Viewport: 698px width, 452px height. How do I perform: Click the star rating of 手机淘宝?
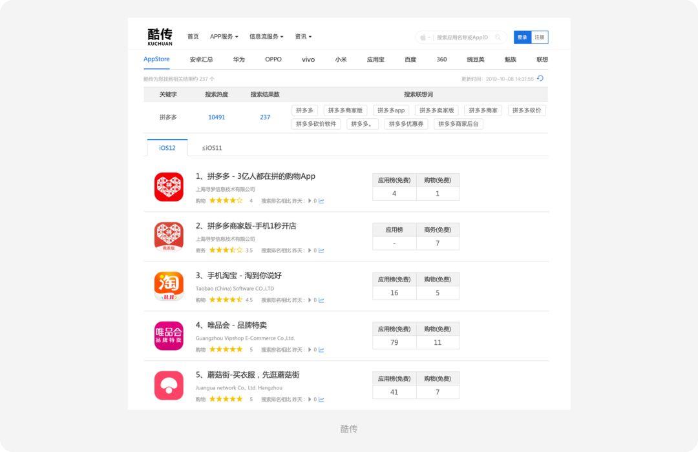(226, 300)
